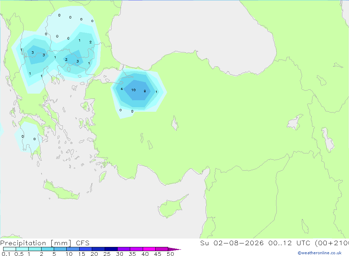Click the '8' precipitation value on the map

[x=145, y=91]
